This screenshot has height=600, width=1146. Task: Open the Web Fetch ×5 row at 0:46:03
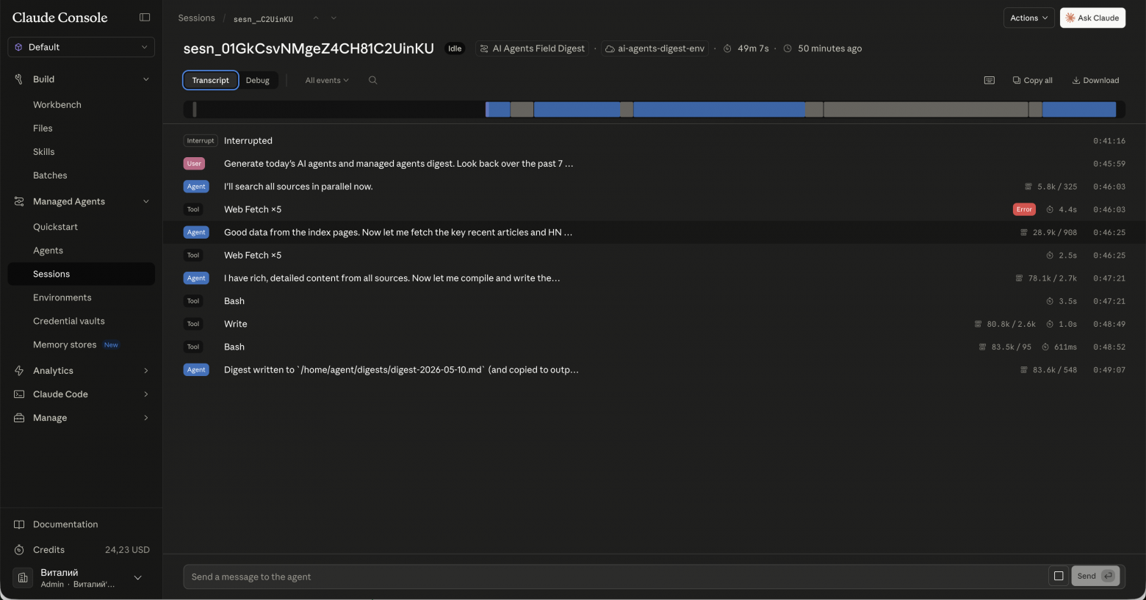654,209
